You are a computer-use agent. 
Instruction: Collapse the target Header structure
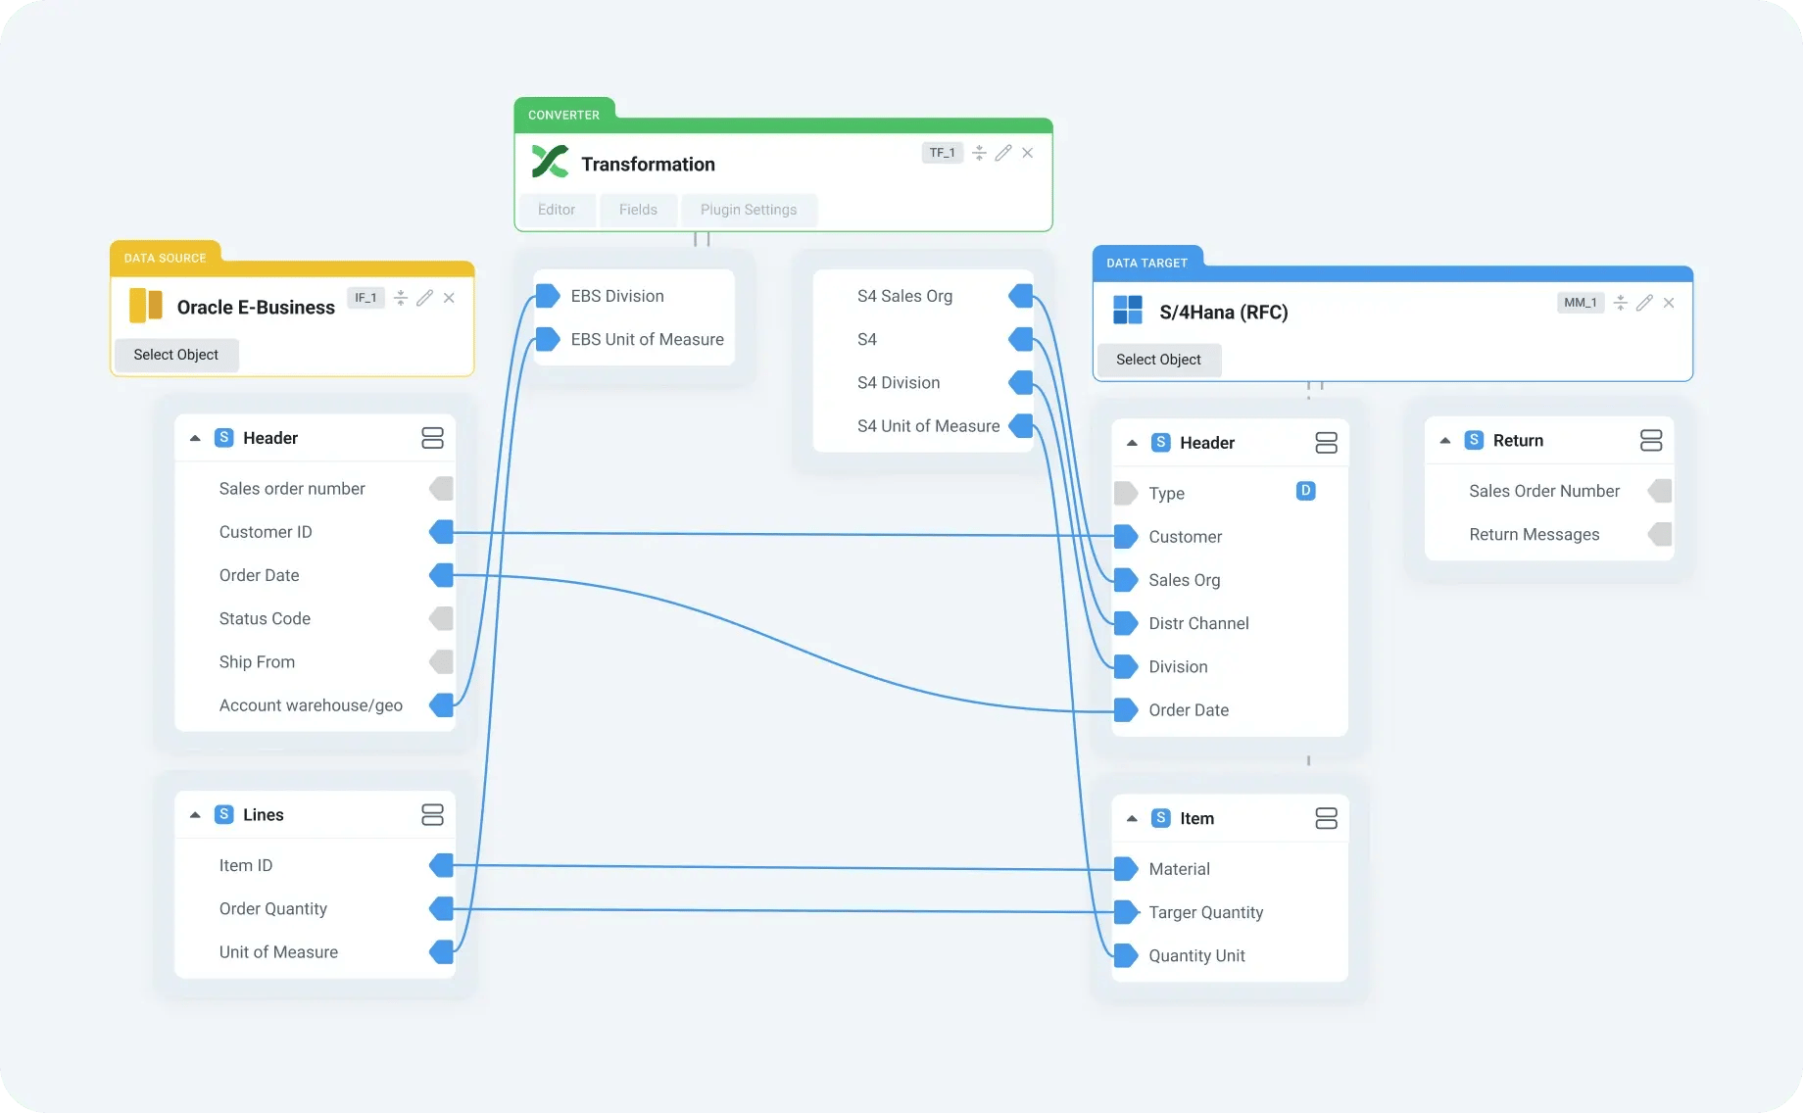tap(1132, 443)
